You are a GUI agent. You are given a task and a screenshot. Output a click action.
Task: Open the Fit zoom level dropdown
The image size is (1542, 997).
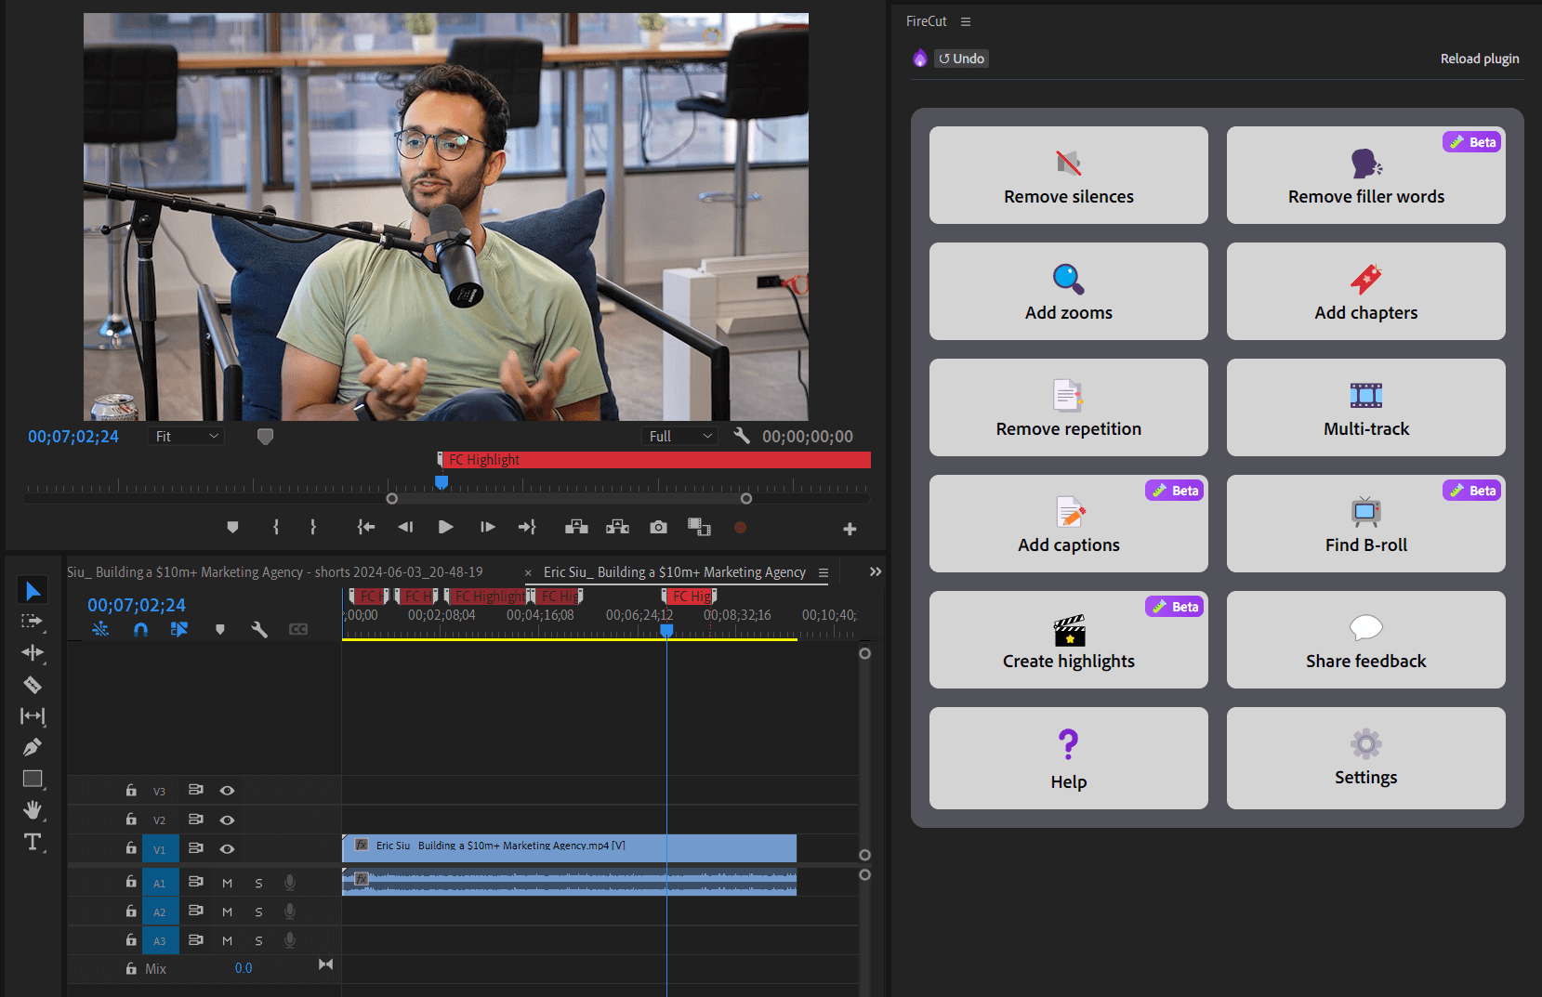point(186,436)
